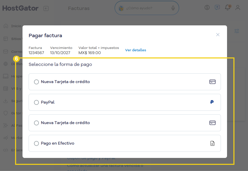Viewport: 248px width, 171px height.
Task: Click the Inicio label in the sidebar
Action: click(16, 26)
